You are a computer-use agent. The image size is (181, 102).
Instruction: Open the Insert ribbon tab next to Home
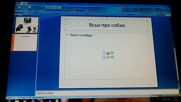pos(32,3)
